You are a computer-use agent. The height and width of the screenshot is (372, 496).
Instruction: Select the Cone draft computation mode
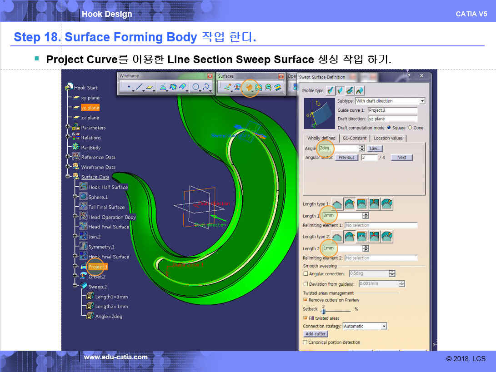point(410,128)
